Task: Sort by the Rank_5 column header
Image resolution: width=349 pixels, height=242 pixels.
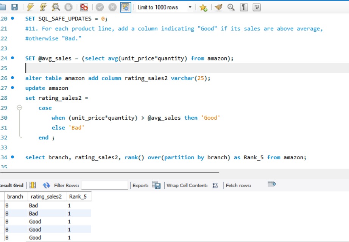Action: (x=79, y=196)
